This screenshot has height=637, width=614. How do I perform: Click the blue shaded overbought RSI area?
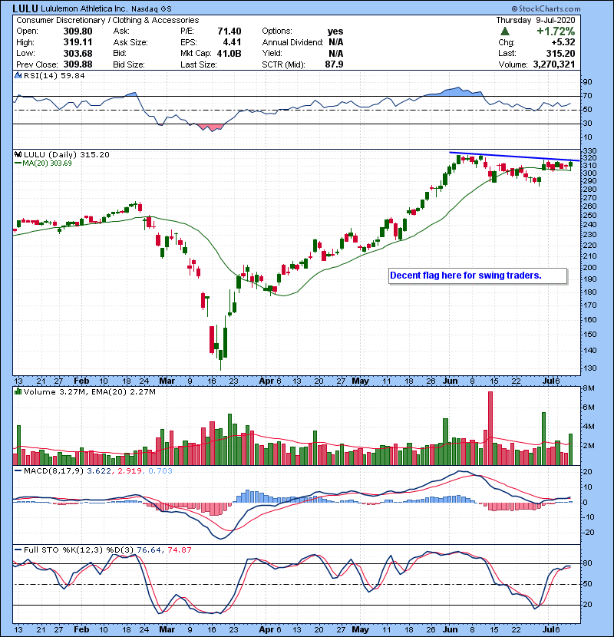tap(457, 92)
